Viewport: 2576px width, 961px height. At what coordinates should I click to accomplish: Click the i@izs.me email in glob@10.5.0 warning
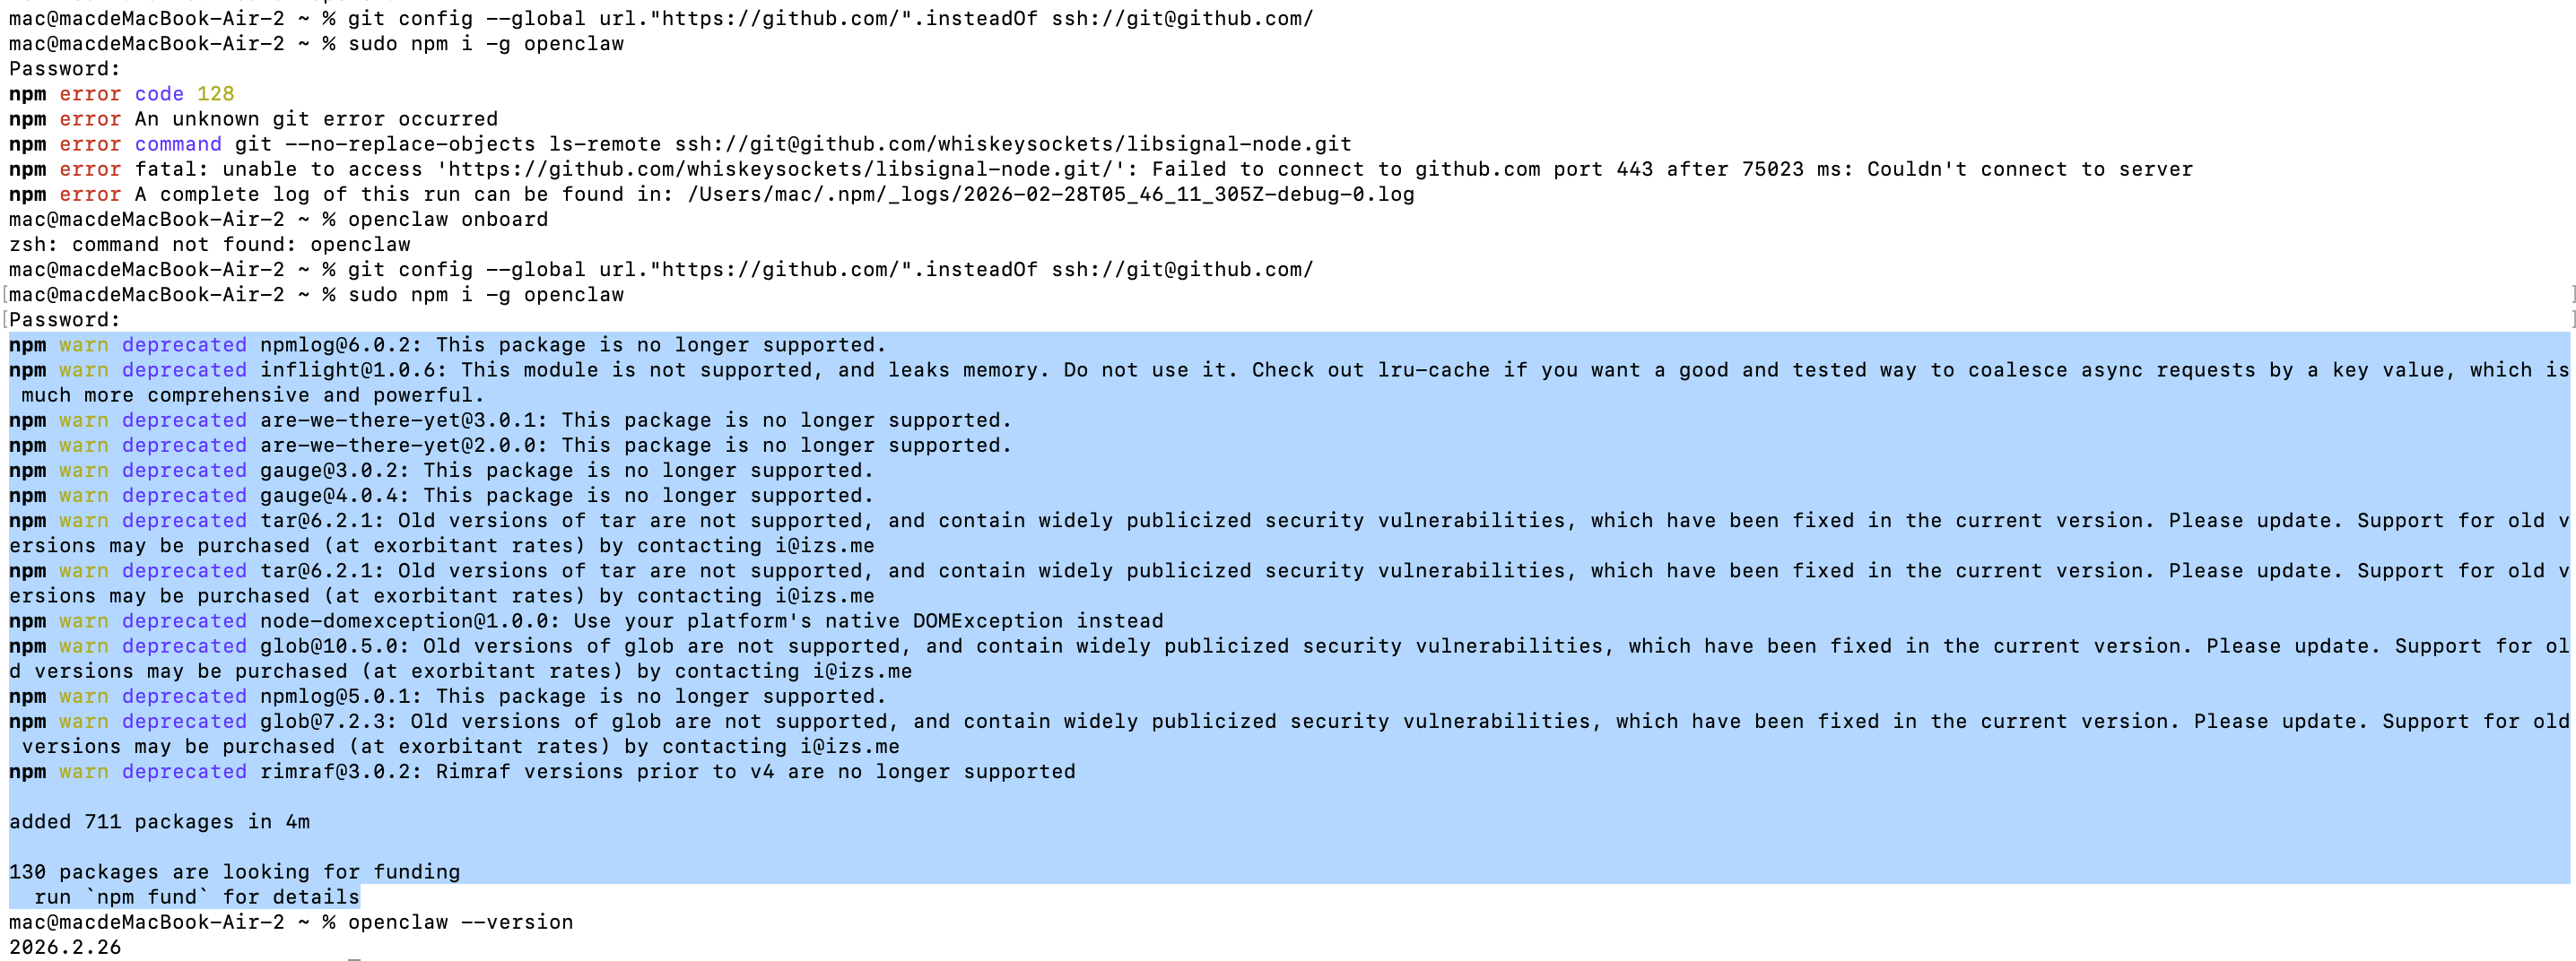point(861,672)
